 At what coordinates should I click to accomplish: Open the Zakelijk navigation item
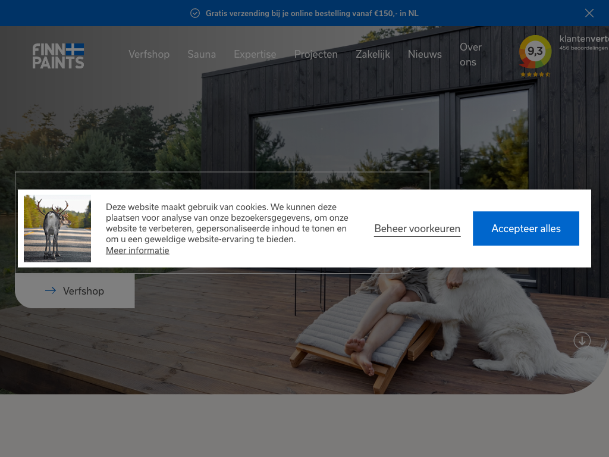[372, 54]
